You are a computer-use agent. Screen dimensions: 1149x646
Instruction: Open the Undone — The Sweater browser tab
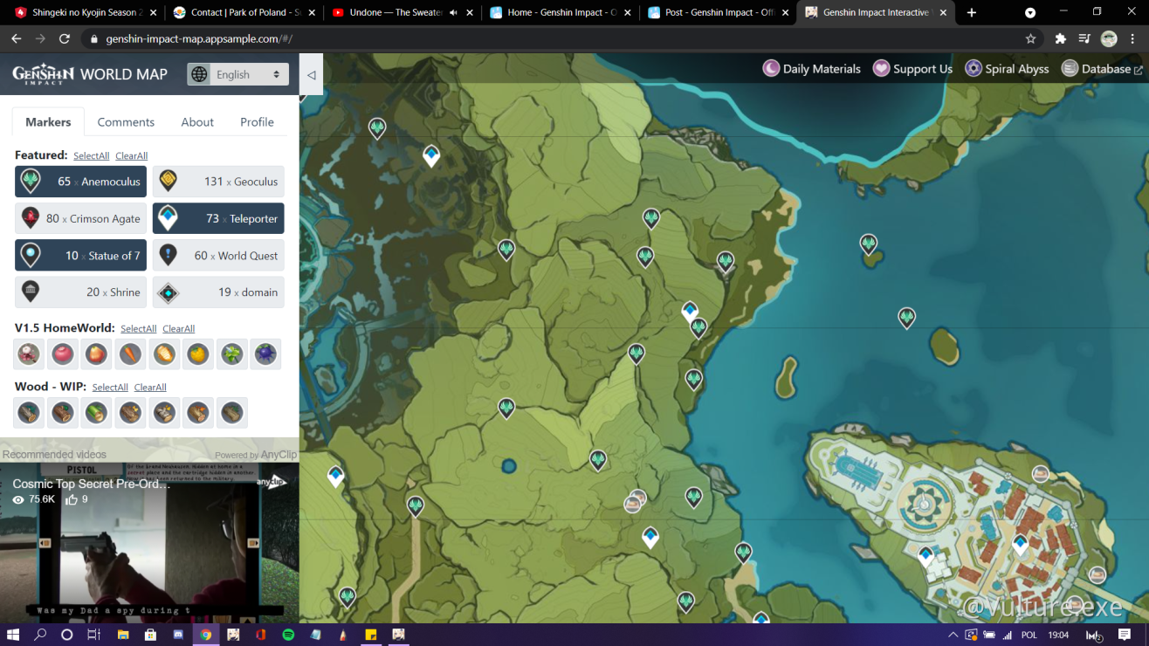(x=402, y=13)
